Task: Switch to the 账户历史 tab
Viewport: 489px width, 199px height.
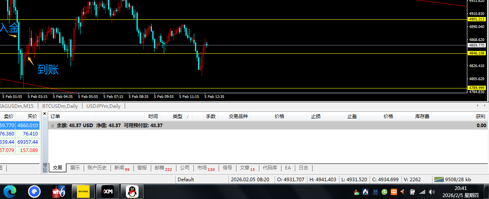Action: tap(97, 168)
